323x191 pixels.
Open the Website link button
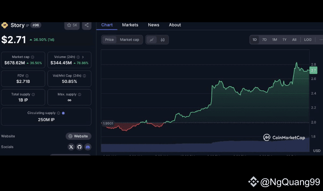point(78,136)
